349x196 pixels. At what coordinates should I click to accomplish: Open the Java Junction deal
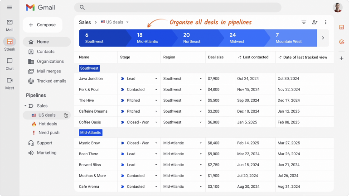(x=91, y=79)
